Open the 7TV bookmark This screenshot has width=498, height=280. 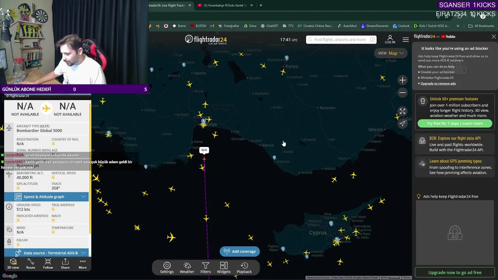(x=288, y=26)
